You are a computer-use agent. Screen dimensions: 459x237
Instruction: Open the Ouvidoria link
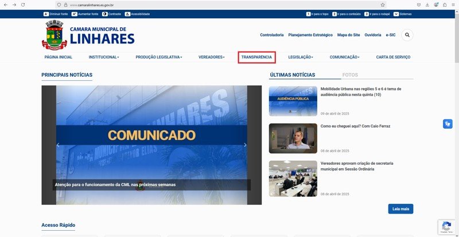pos(373,35)
